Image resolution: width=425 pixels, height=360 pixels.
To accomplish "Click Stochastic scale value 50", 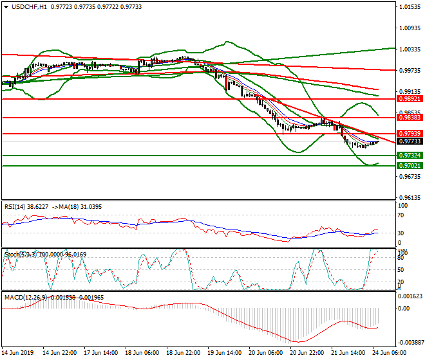I will (x=401, y=270).
